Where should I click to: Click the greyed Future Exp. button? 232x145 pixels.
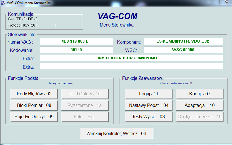[85, 117]
